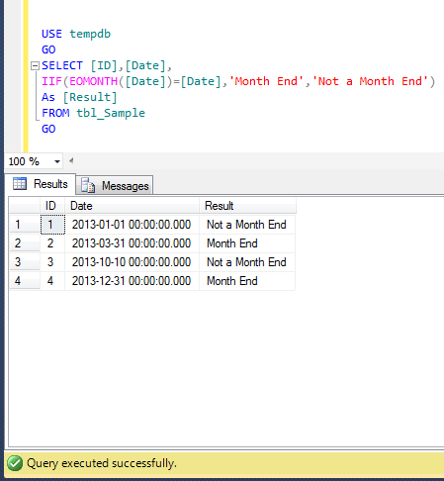The image size is (444, 481).
Task: Click '[Result]' alias in the query
Action: pyautogui.click(x=90, y=97)
